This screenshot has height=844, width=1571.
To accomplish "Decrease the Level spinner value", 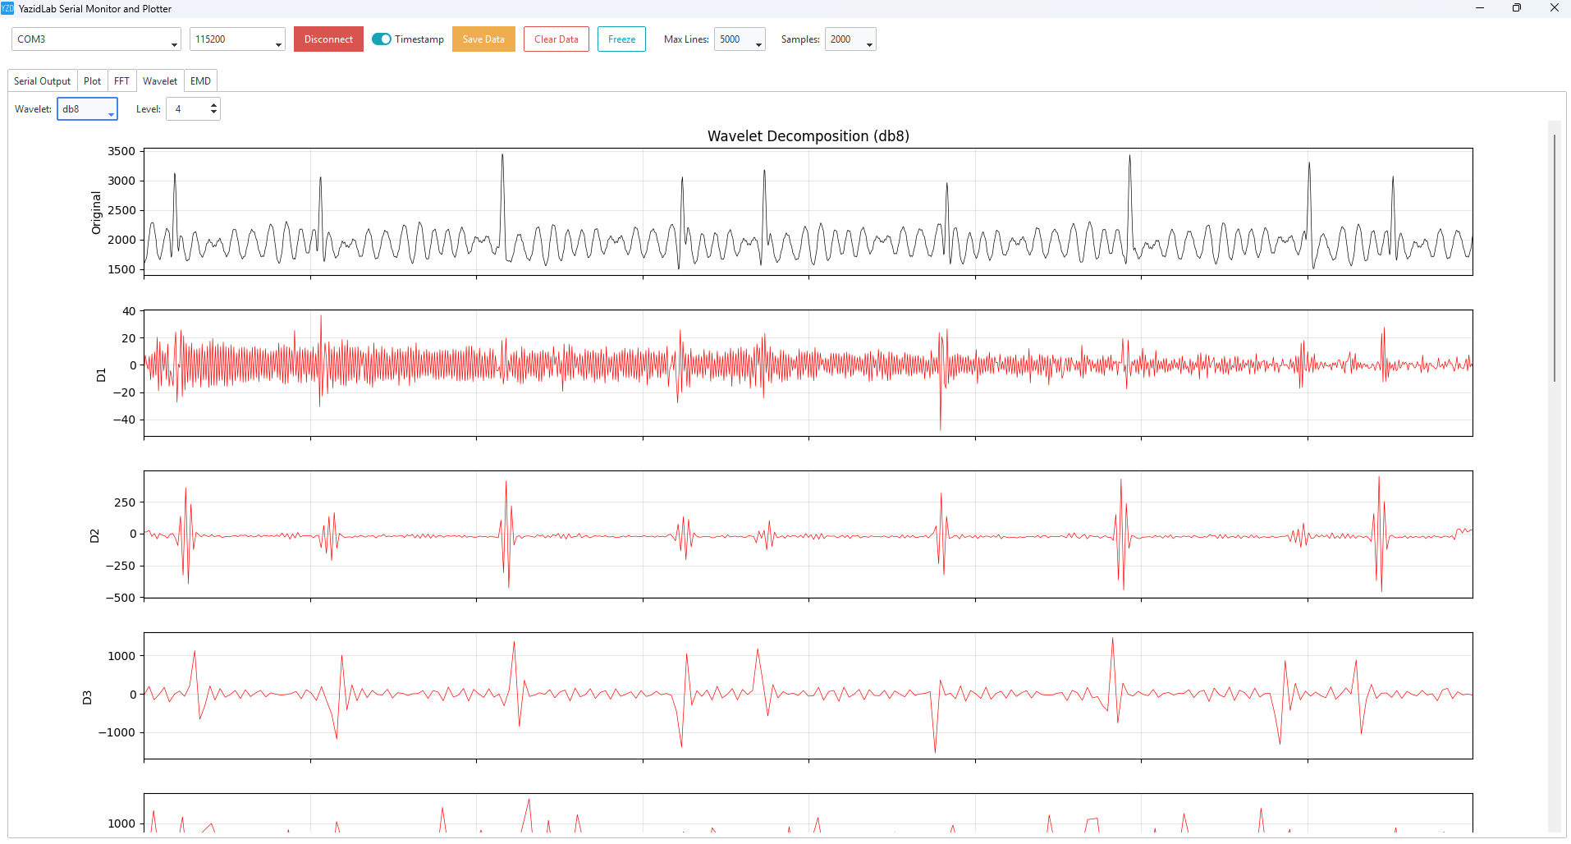I will [x=213, y=113].
